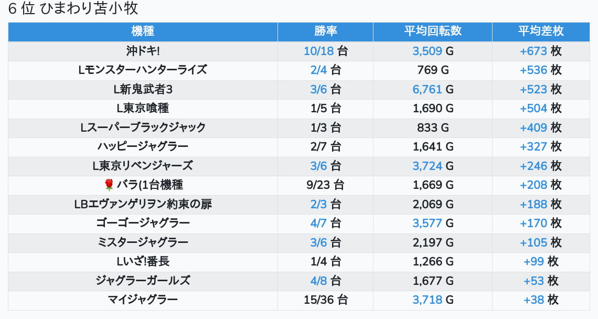Click the 平均回転数 column header
This screenshot has height=319, width=598.
(x=432, y=31)
